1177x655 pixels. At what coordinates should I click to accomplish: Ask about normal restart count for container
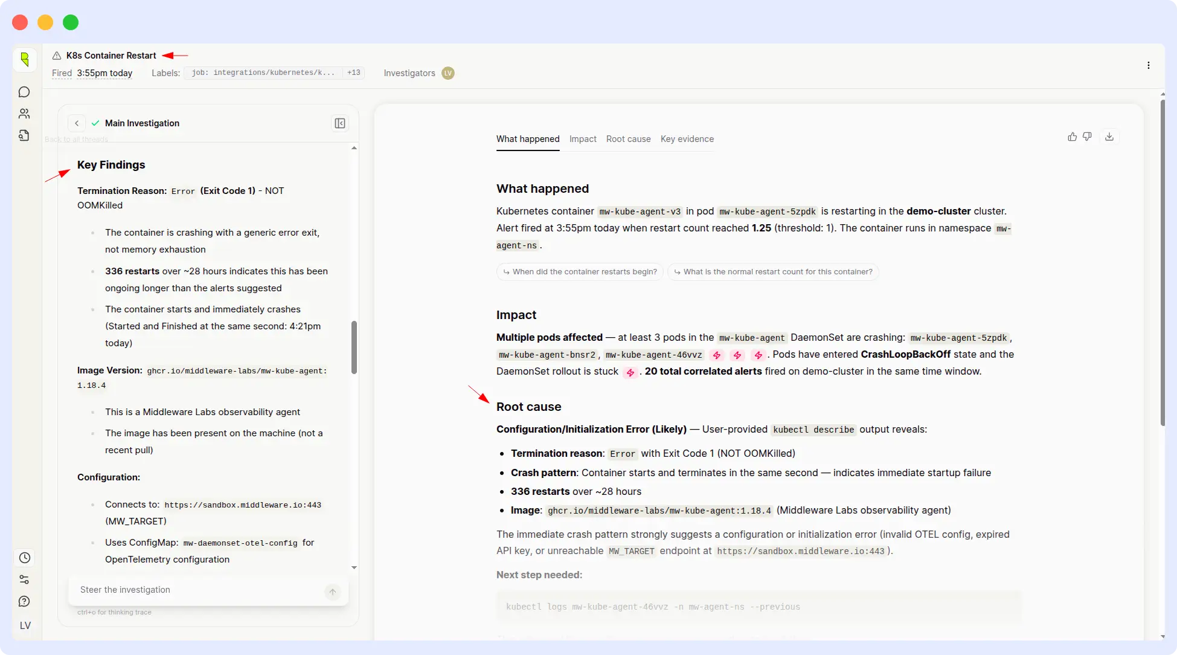(x=772, y=271)
